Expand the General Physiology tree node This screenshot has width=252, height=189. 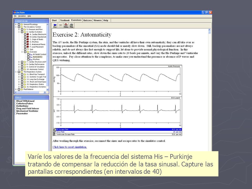pos(16,24)
